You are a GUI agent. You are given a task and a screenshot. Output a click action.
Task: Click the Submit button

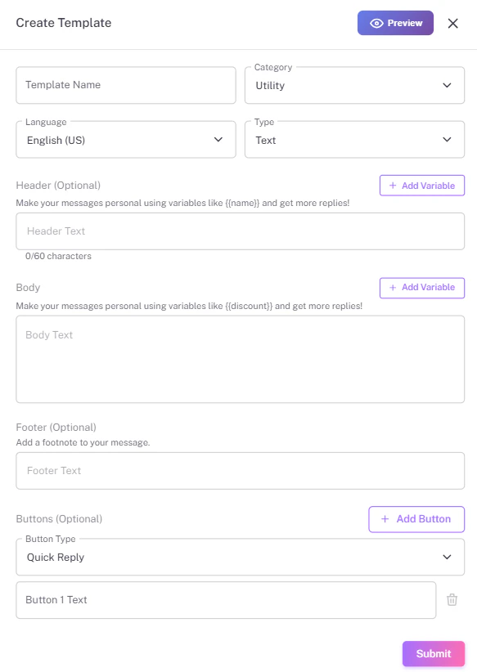click(433, 653)
